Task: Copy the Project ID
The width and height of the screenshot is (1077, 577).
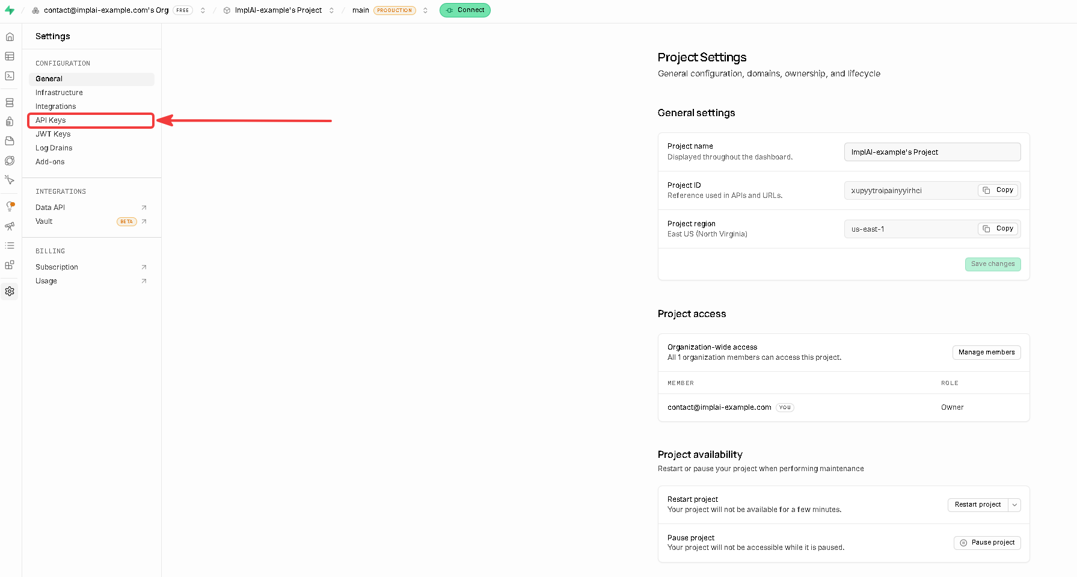Action: pyautogui.click(x=998, y=190)
